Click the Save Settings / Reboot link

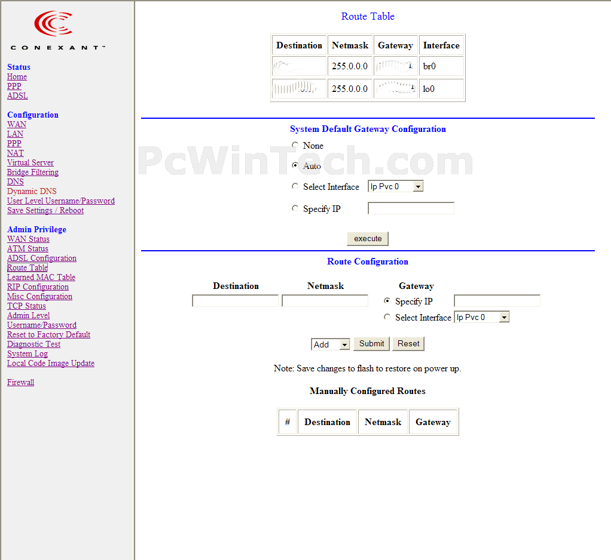[x=45, y=211]
